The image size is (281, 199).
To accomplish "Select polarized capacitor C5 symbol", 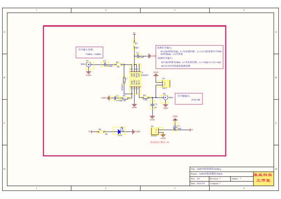I will [175, 127].
